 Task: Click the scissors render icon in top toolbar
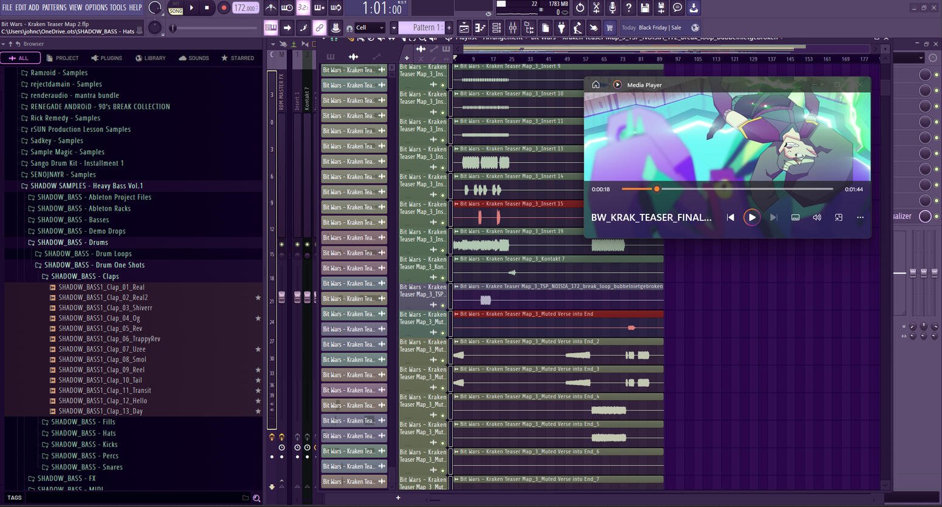[596, 8]
